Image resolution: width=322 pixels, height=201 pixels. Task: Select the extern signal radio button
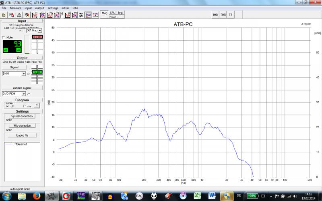29,94
